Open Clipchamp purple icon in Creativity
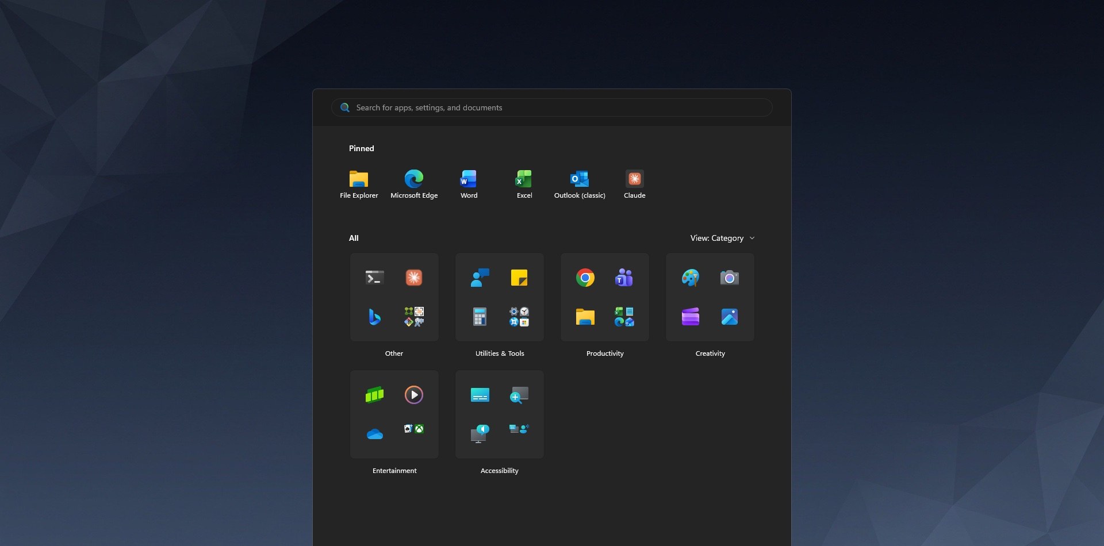 coord(691,317)
